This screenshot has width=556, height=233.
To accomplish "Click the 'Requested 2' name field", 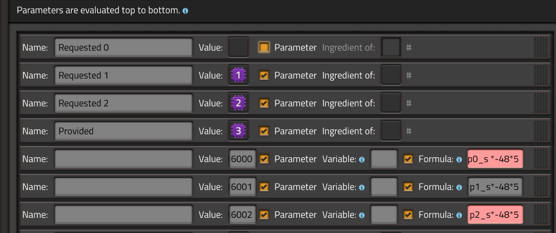I will 124,103.
